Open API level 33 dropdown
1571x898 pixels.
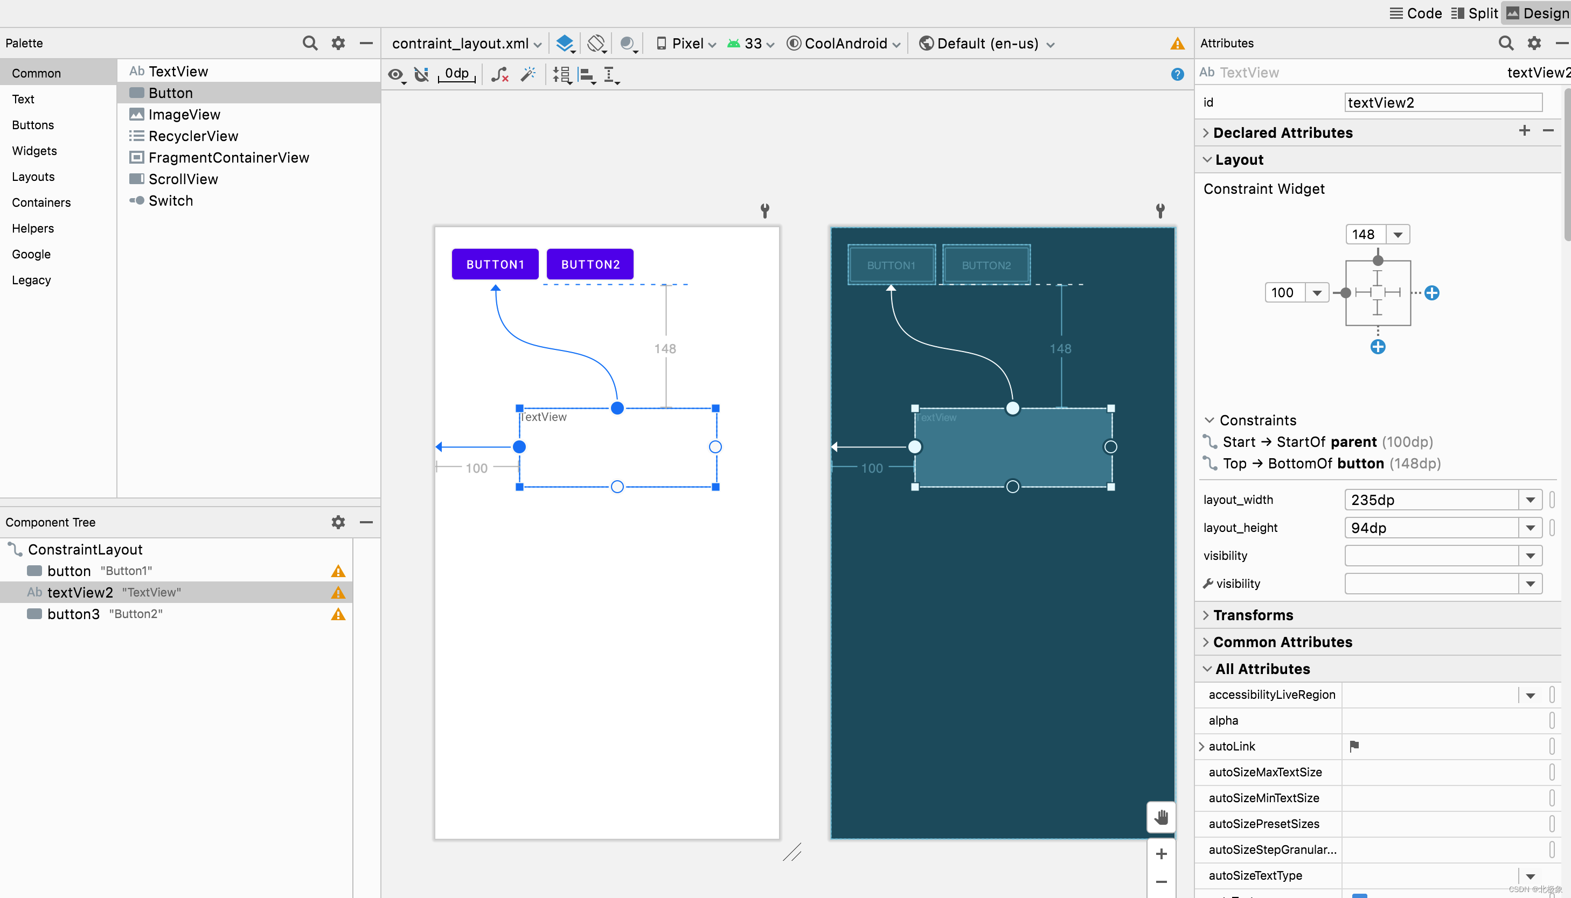tap(751, 44)
